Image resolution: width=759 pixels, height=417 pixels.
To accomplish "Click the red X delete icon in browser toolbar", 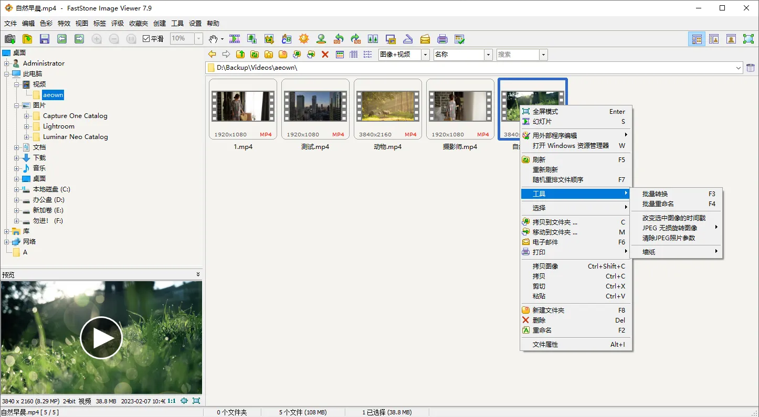I will [325, 55].
